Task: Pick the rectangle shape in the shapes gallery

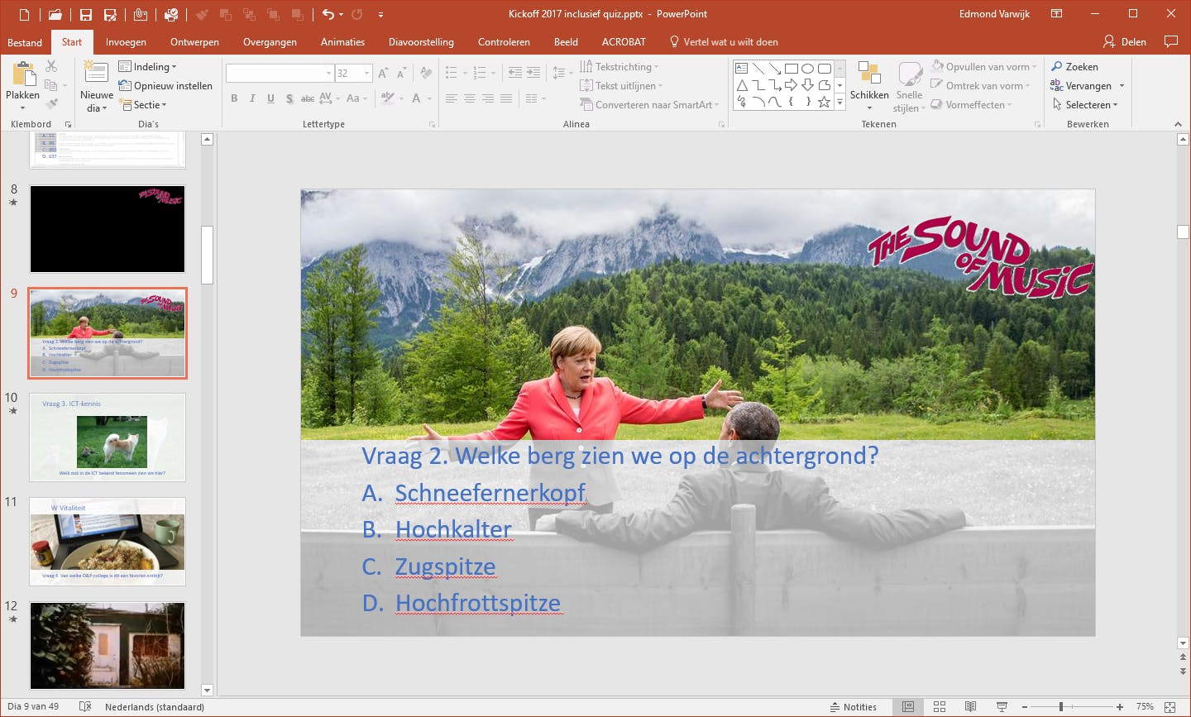Action: [792, 69]
